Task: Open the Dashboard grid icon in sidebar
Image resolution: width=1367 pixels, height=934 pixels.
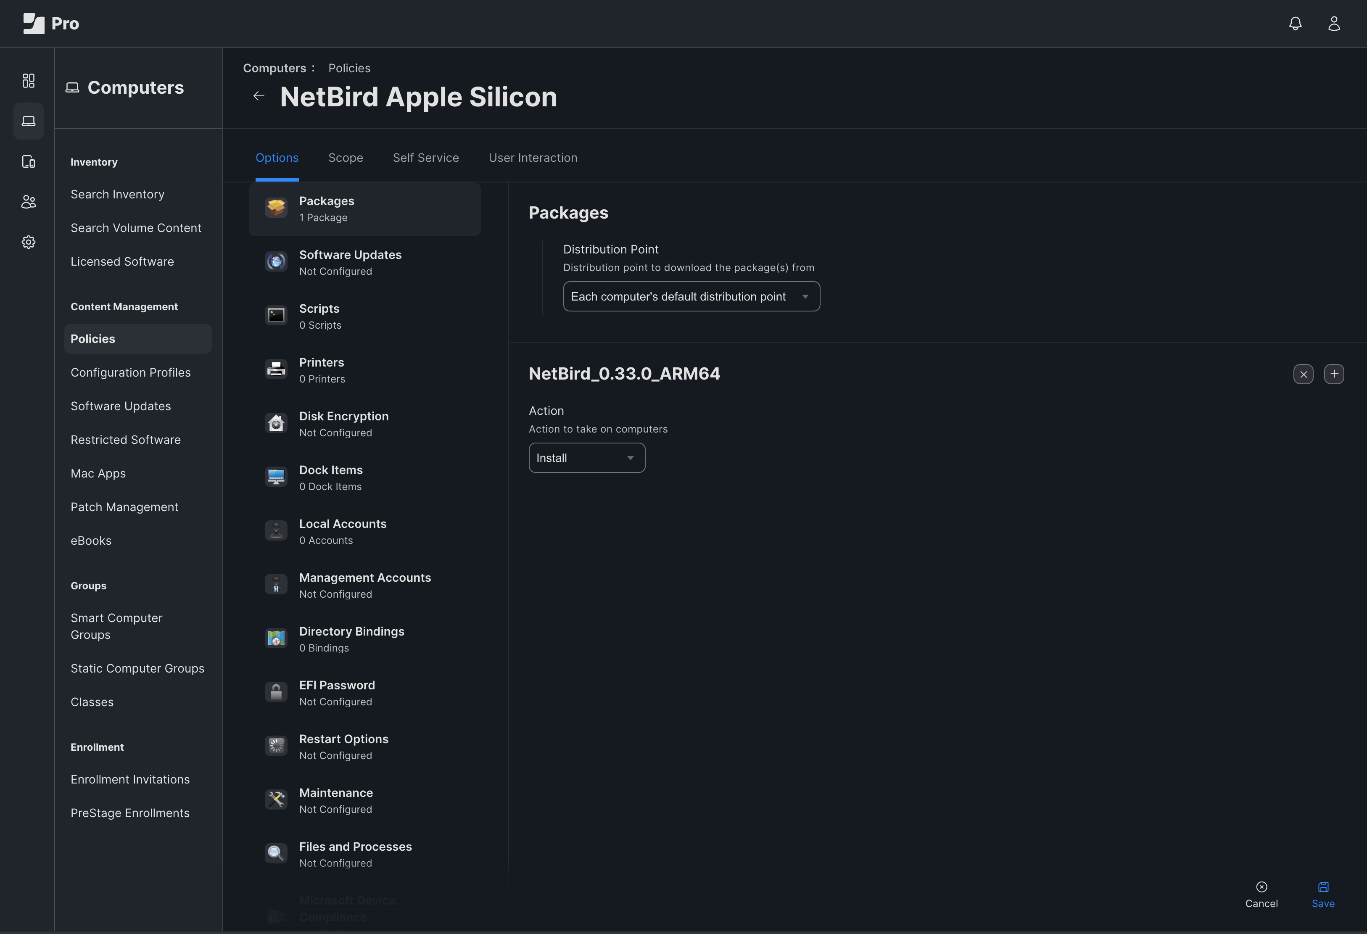Action: 28,81
